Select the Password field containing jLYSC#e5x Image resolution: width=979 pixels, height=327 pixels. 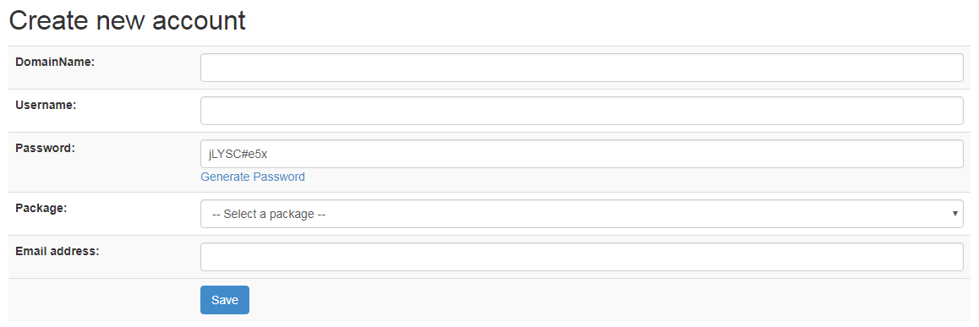tap(582, 154)
